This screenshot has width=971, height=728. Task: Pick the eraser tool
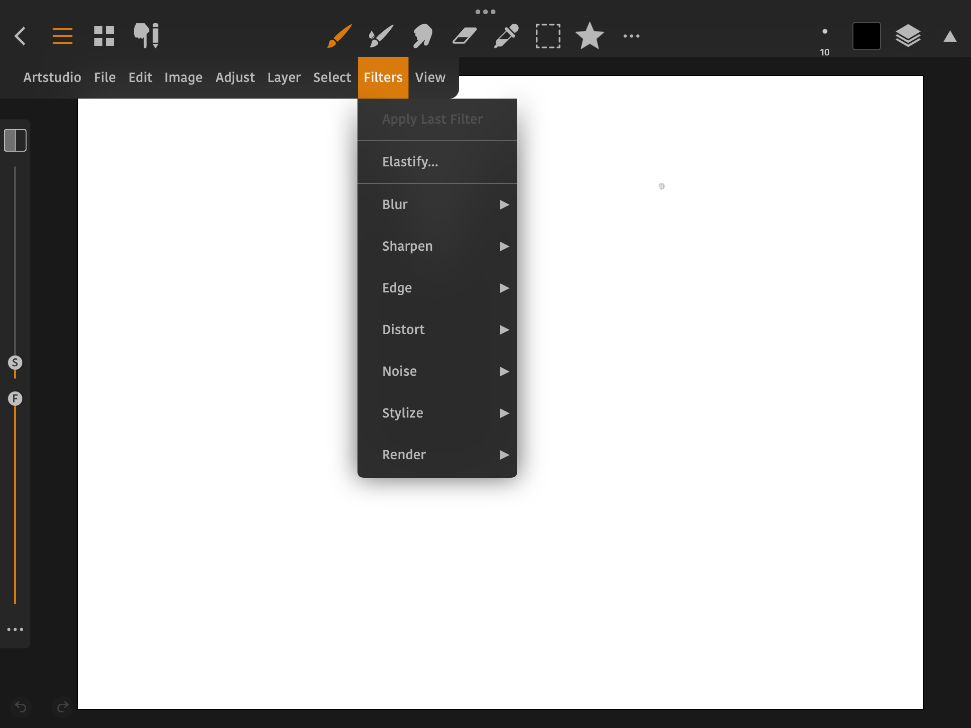point(464,36)
